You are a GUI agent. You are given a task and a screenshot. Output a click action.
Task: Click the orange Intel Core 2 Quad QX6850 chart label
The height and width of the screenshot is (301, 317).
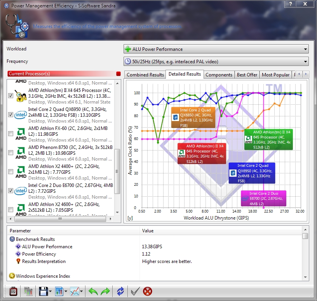click(193, 118)
